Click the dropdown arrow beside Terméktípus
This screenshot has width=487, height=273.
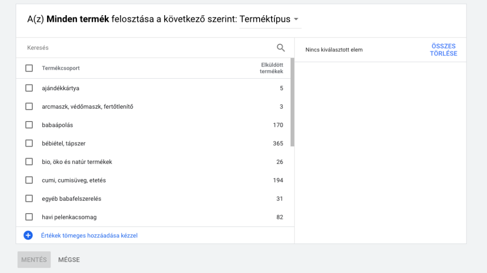(x=296, y=19)
